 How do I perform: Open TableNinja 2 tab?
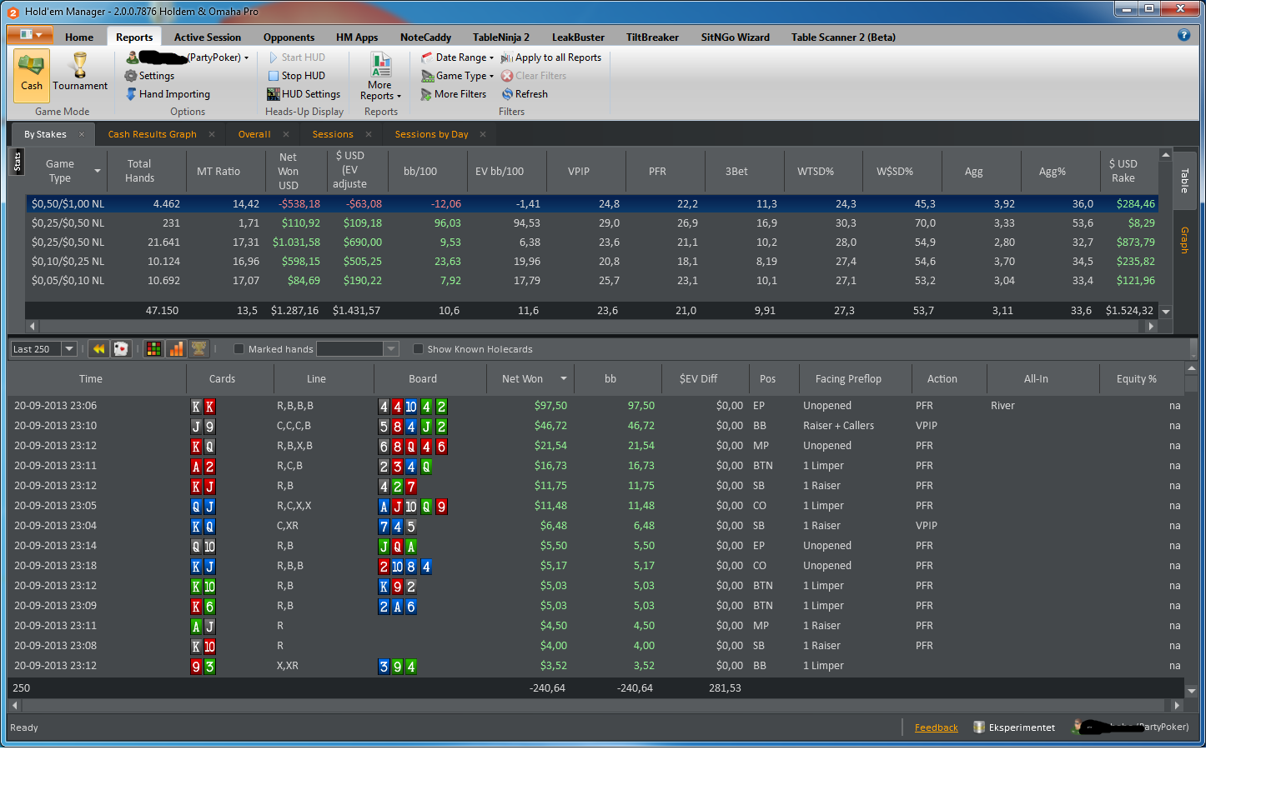pyautogui.click(x=501, y=37)
